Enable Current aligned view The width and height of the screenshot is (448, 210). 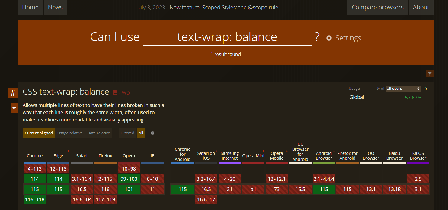39,133
